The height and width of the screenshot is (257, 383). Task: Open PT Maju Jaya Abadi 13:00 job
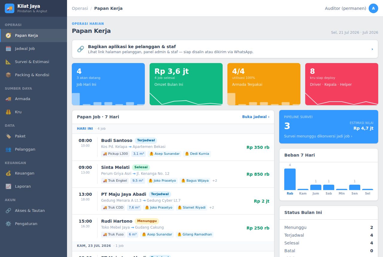[x=173, y=201]
